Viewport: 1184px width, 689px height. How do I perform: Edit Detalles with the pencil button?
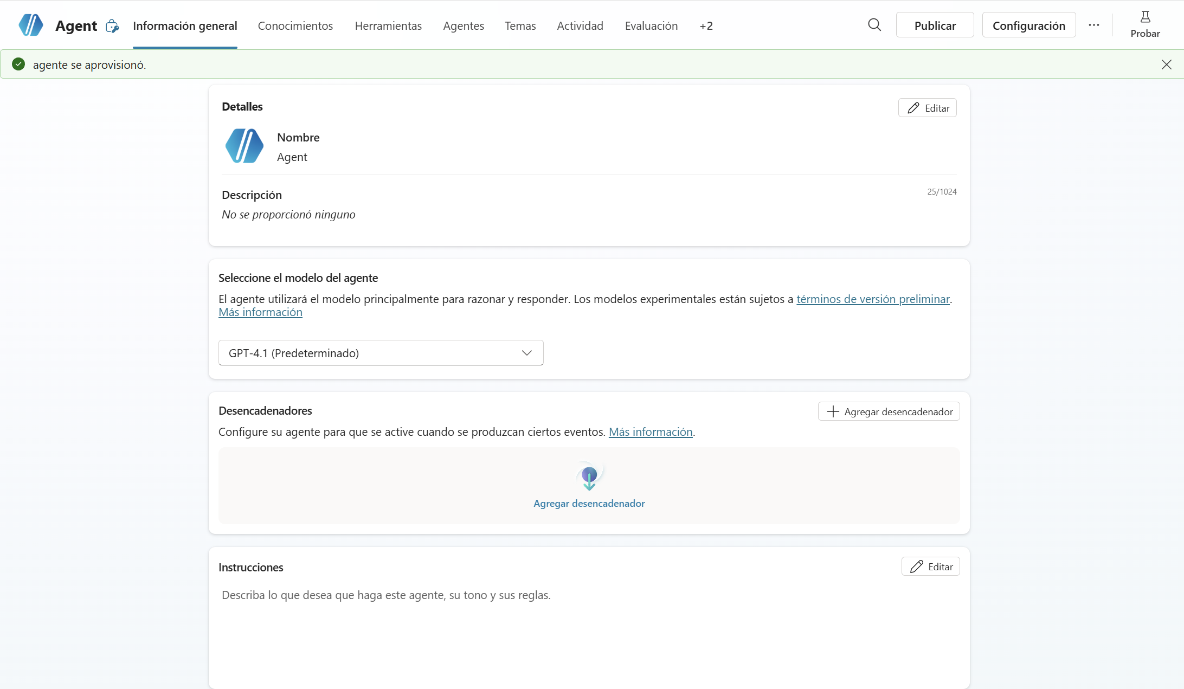927,108
